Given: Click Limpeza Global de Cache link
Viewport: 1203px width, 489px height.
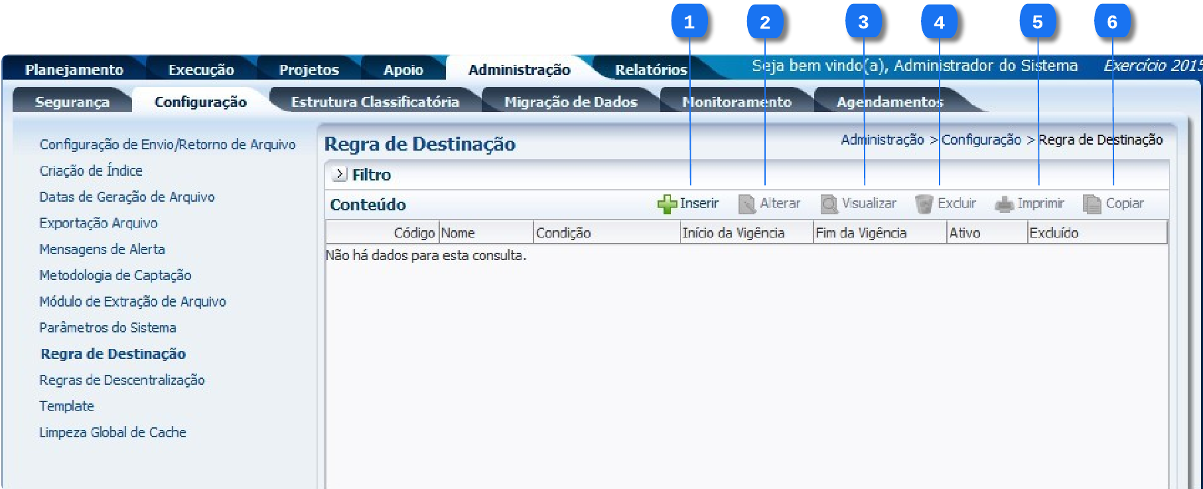Looking at the screenshot, I should coord(113,433).
